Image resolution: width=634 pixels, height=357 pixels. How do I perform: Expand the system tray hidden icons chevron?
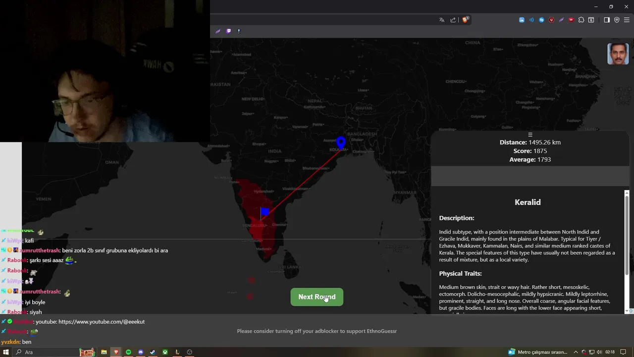[x=577, y=352]
